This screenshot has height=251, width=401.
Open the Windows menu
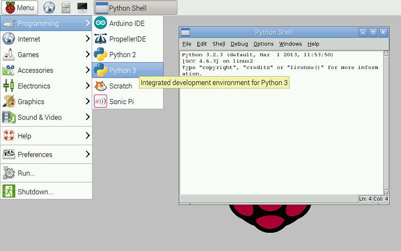(x=291, y=44)
